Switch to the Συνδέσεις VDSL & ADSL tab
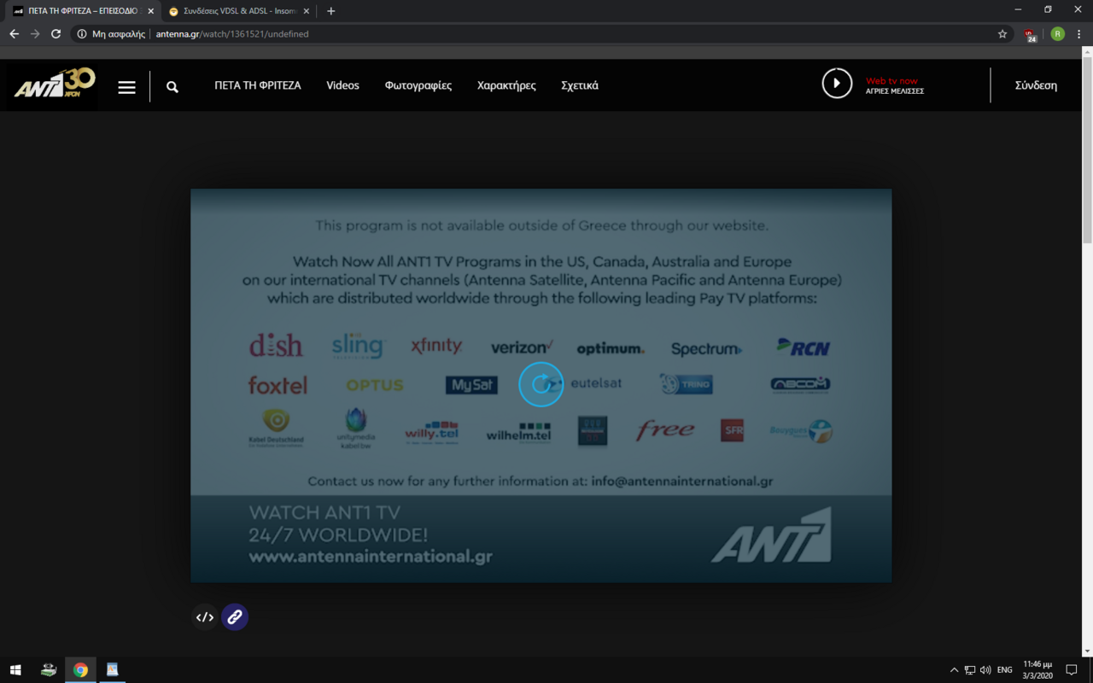The width and height of the screenshot is (1093, 683). [240, 11]
